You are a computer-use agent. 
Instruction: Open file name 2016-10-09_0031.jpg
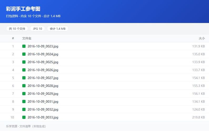coord(43,102)
